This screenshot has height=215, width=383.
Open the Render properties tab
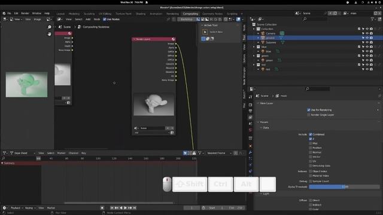pos(250,105)
